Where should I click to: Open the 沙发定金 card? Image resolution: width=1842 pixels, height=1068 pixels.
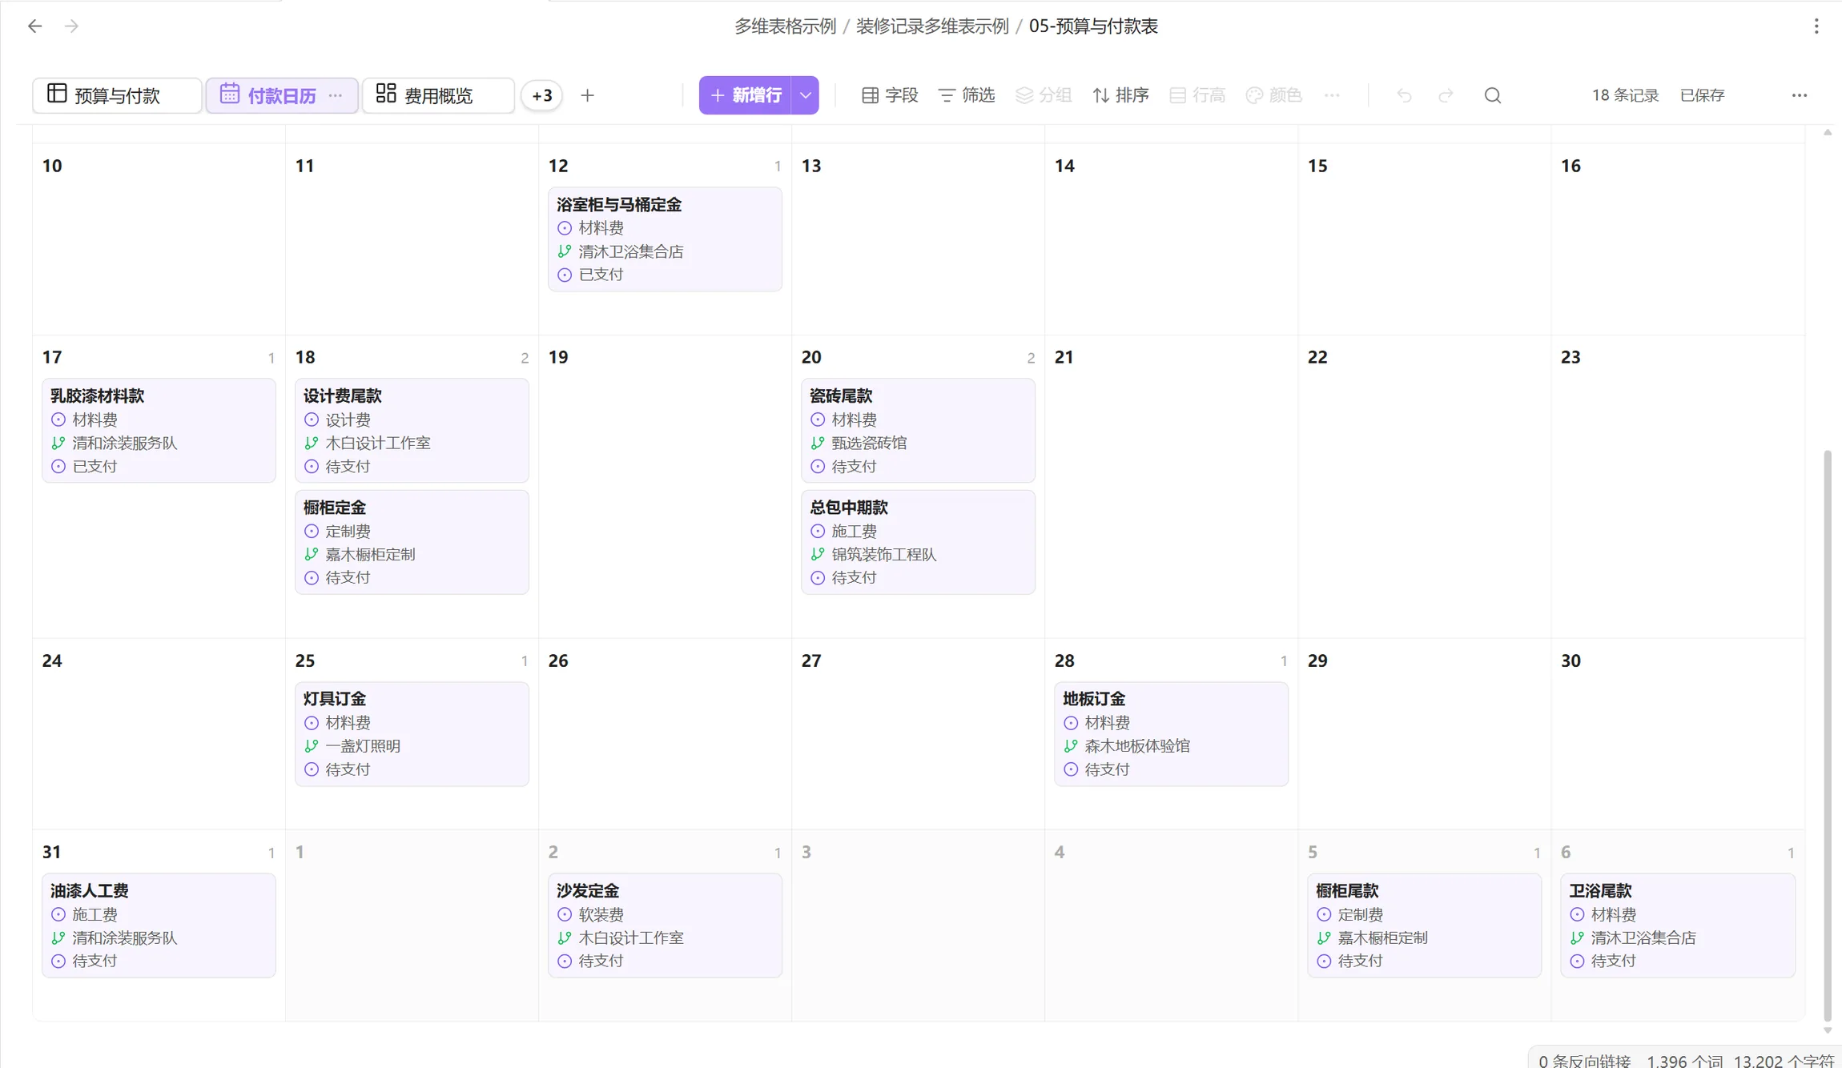(665, 925)
